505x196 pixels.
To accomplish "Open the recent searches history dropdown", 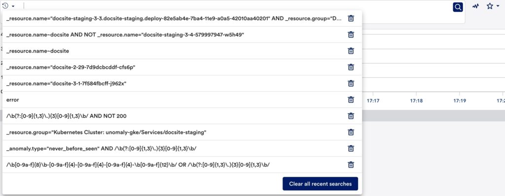I will click(x=8, y=6).
